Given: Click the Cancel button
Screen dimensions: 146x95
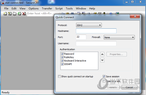Looking at the screenshot, I should click(x=129, y=87).
